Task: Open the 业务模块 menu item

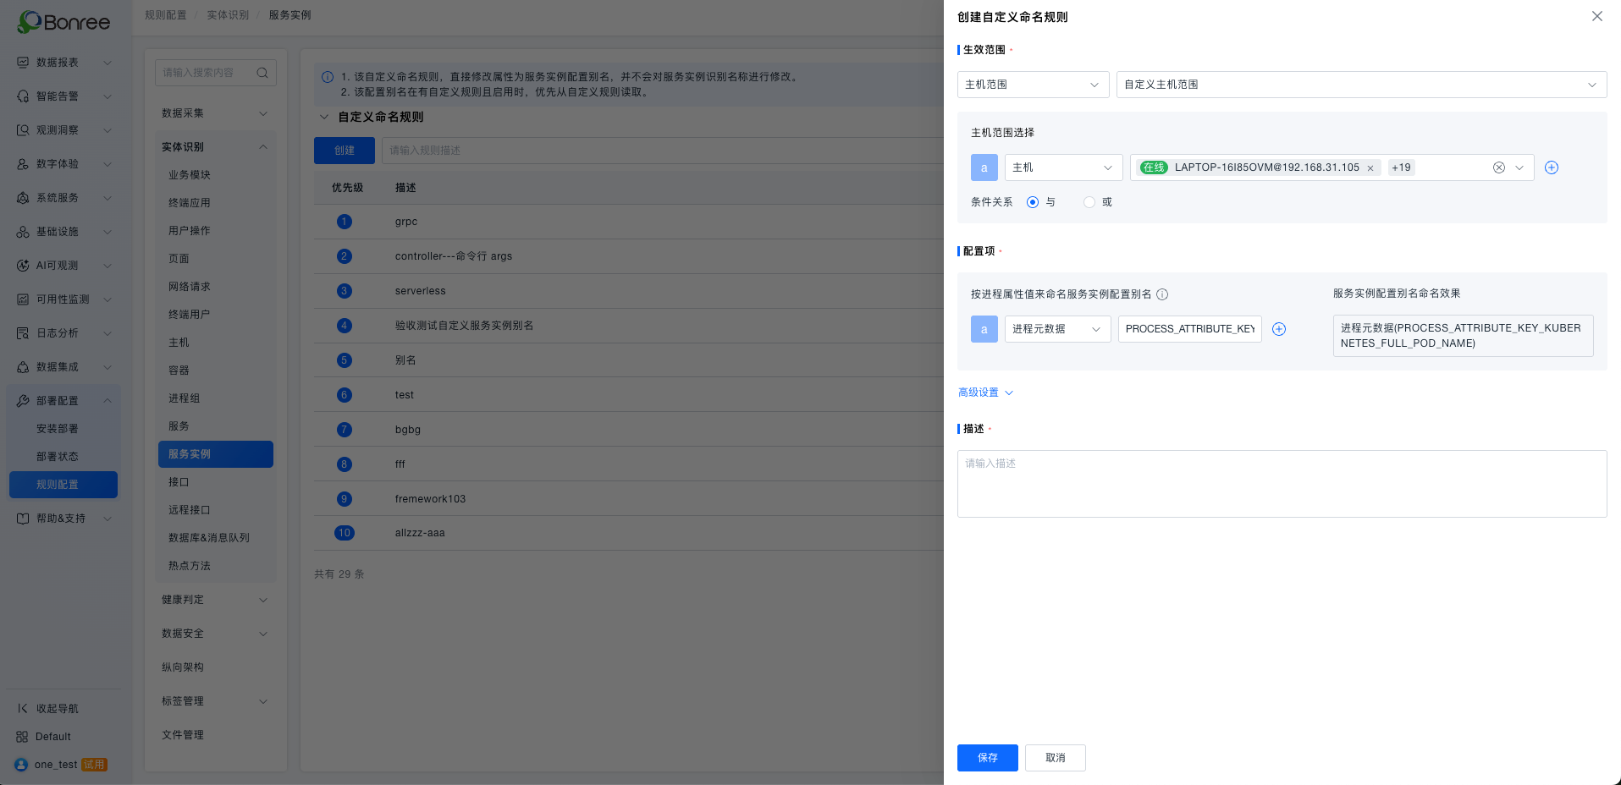Action: (215, 175)
